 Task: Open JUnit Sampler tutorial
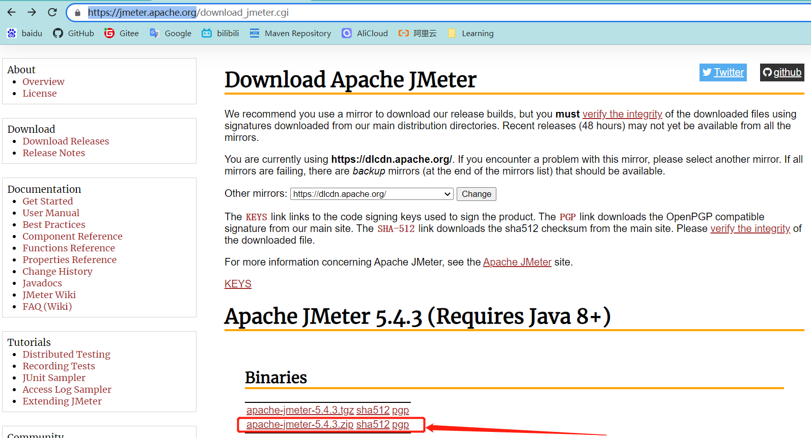point(54,377)
